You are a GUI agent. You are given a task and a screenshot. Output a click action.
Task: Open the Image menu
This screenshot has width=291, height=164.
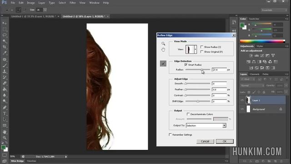click(31, 3)
